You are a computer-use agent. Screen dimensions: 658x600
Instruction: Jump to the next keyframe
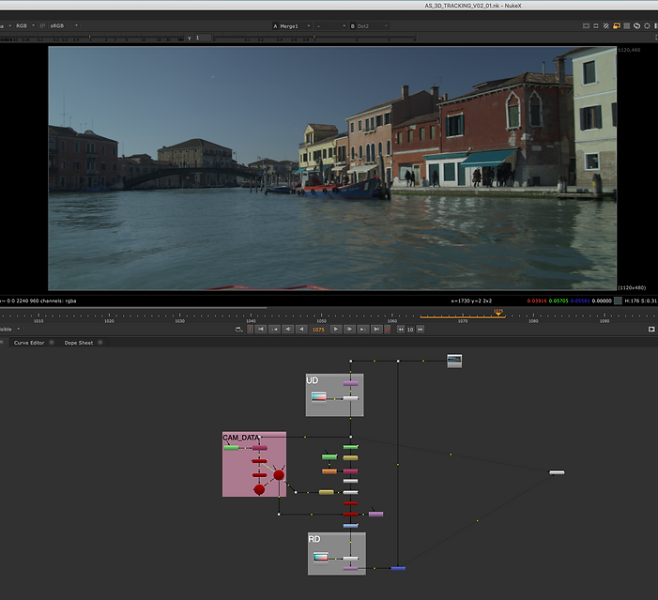click(362, 330)
